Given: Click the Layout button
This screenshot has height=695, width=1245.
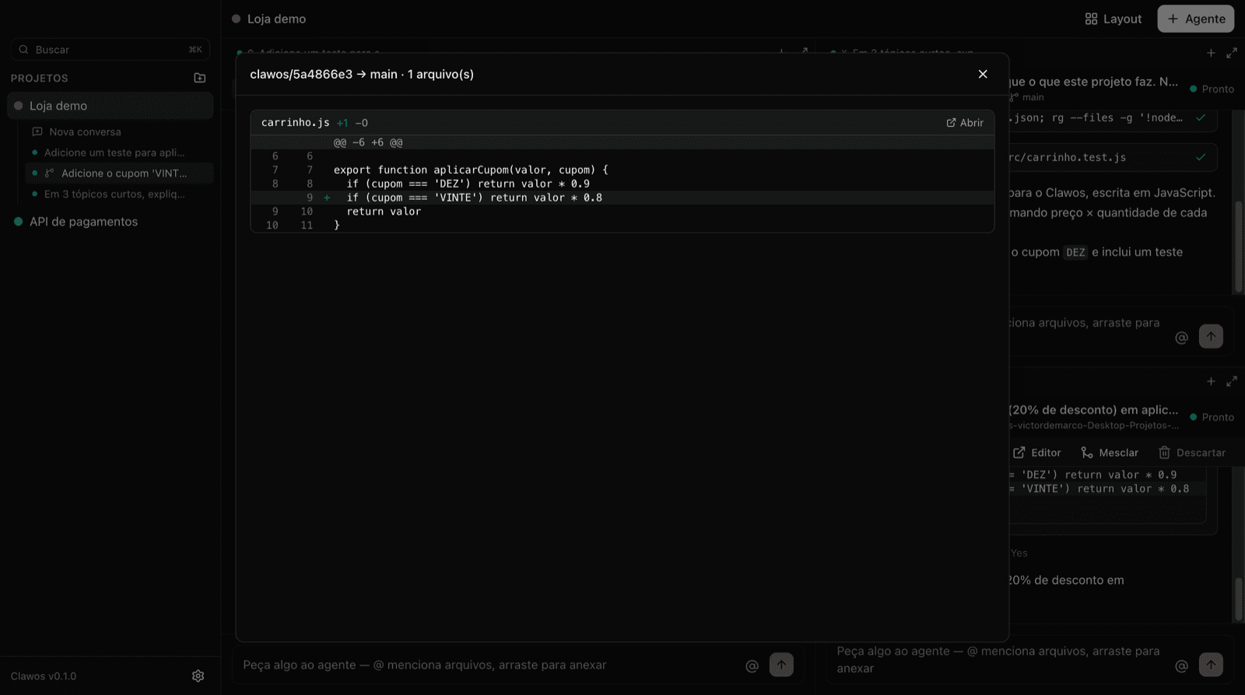Looking at the screenshot, I should [1113, 19].
